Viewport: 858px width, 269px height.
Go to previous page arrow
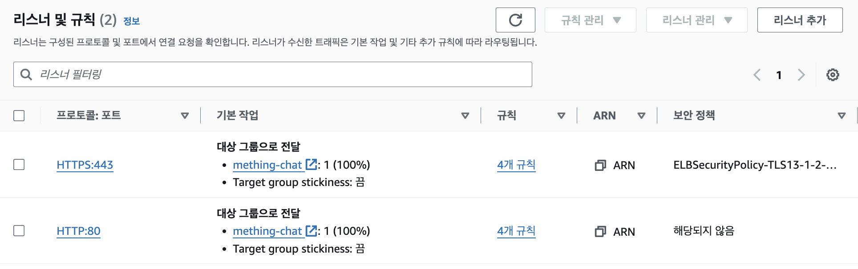(757, 75)
